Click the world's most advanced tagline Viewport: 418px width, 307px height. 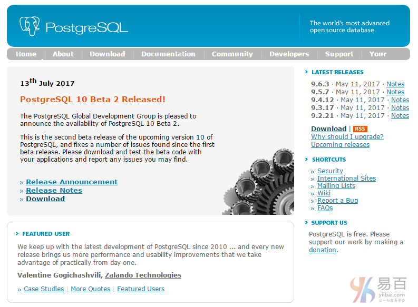(x=349, y=27)
